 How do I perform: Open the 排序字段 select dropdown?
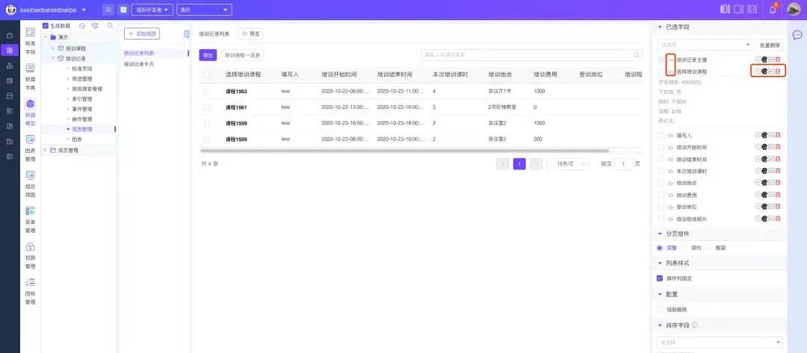720,343
